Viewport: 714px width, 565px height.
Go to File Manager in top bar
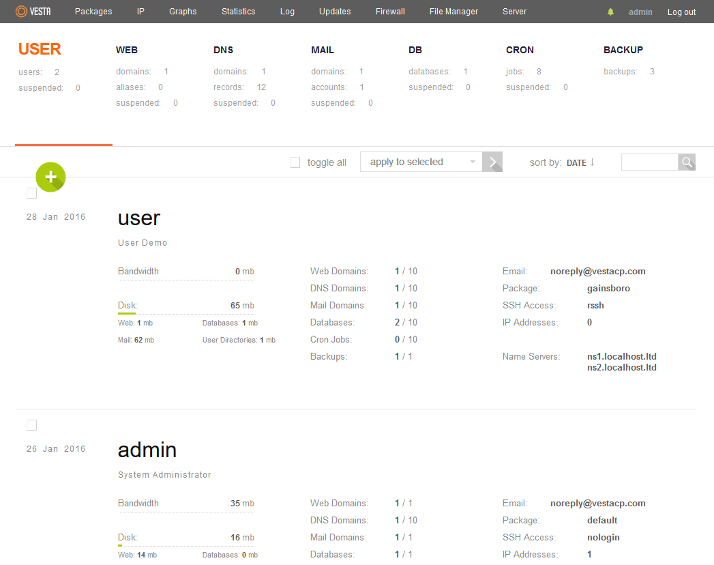(x=453, y=12)
